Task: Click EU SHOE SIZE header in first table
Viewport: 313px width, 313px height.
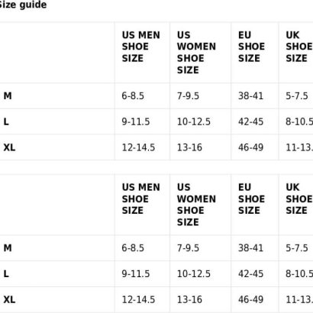Action: (251, 47)
